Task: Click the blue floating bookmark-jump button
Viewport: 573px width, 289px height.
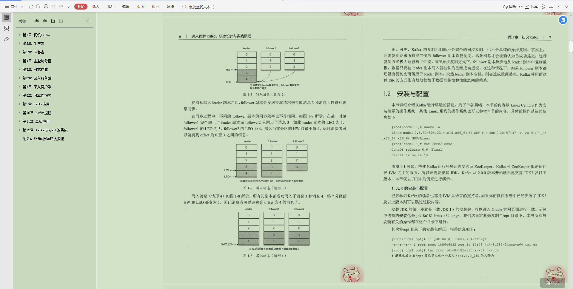Action: point(563,20)
